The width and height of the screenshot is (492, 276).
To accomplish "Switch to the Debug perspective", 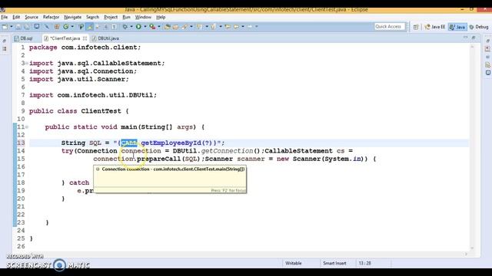I will (479, 28).
